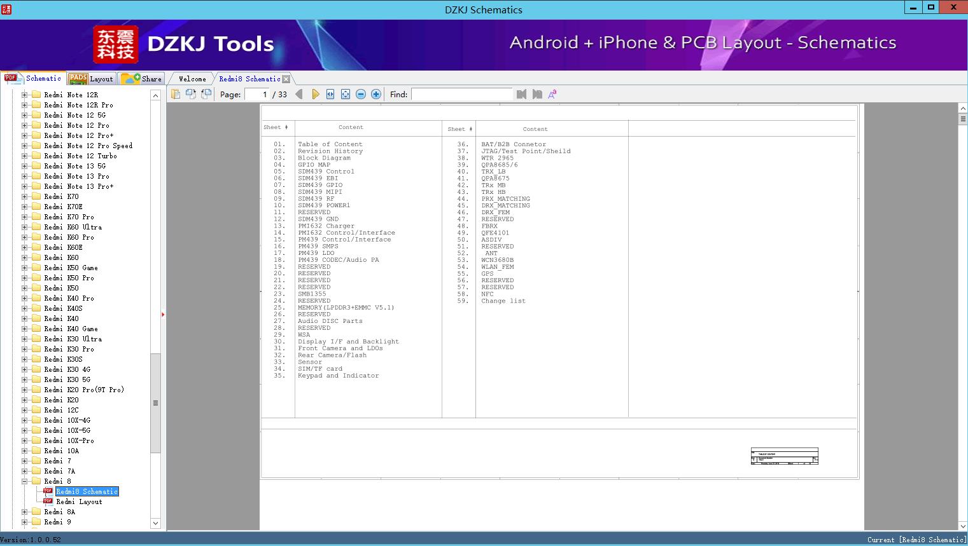The height and width of the screenshot is (546, 968).
Task: Click the tree panel scrollbar thumb
Action: tap(155, 403)
